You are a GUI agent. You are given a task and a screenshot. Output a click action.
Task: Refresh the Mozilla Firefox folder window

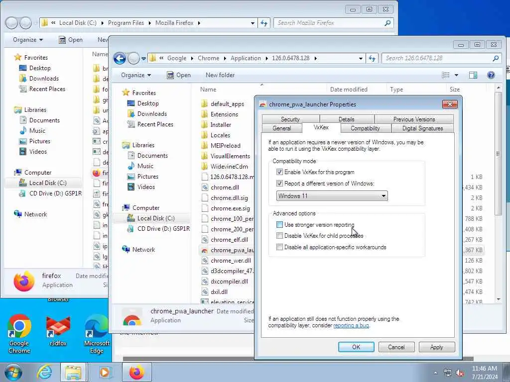264,23
